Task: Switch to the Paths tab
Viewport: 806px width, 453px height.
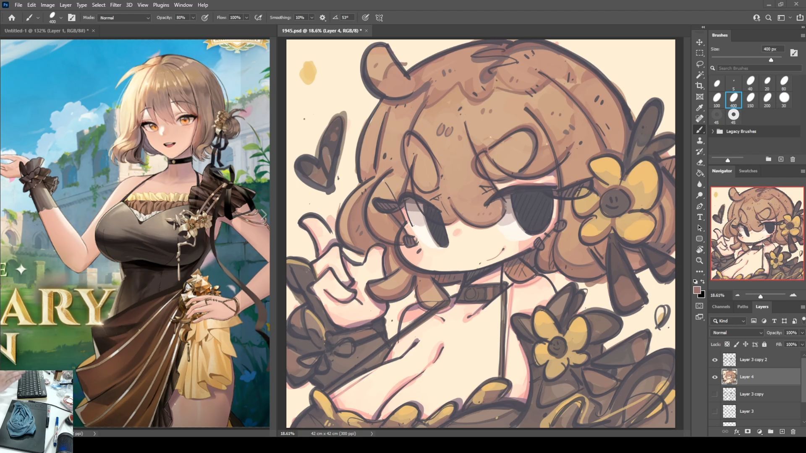Action: (743, 307)
